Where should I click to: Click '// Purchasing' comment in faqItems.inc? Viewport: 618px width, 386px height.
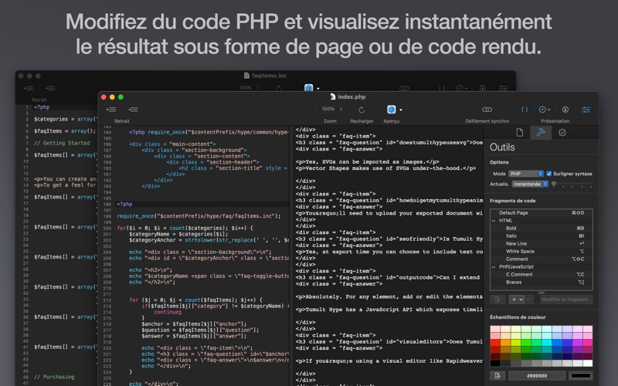54,377
